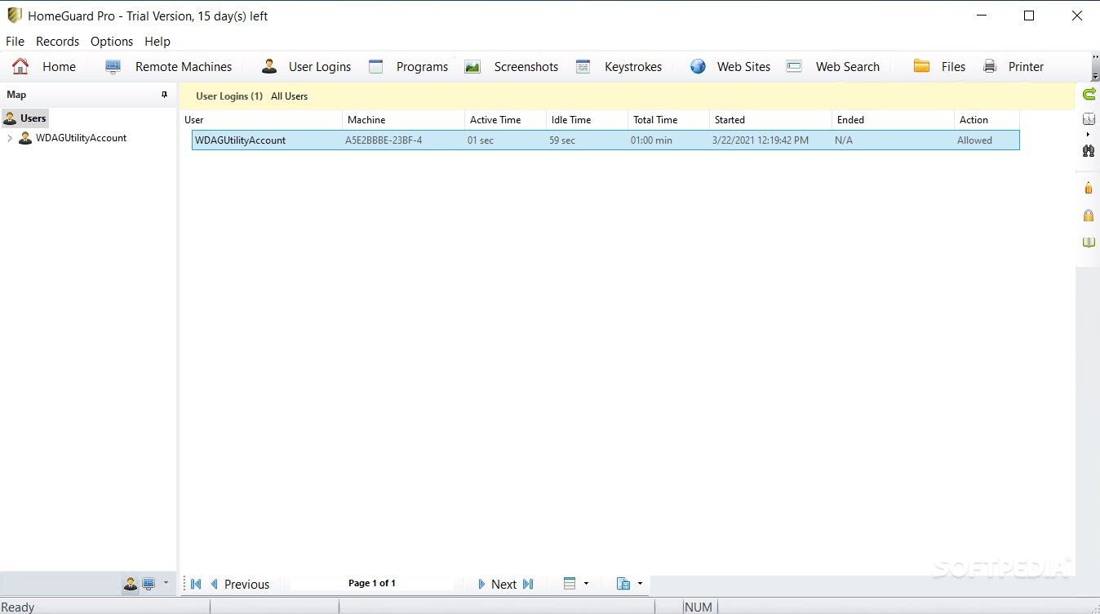Sort by Ended column header
Image resolution: width=1100 pixels, height=614 pixels.
coord(894,120)
